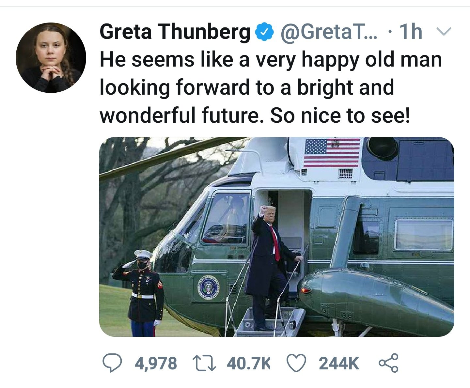
Task: Open the @GretaT... handle link
Action: coord(328,32)
